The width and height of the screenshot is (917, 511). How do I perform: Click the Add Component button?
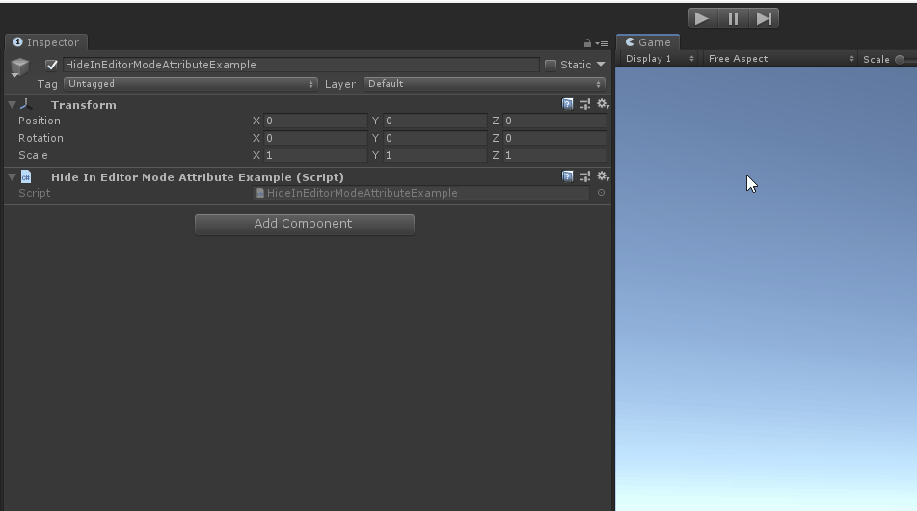coord(304,224)
